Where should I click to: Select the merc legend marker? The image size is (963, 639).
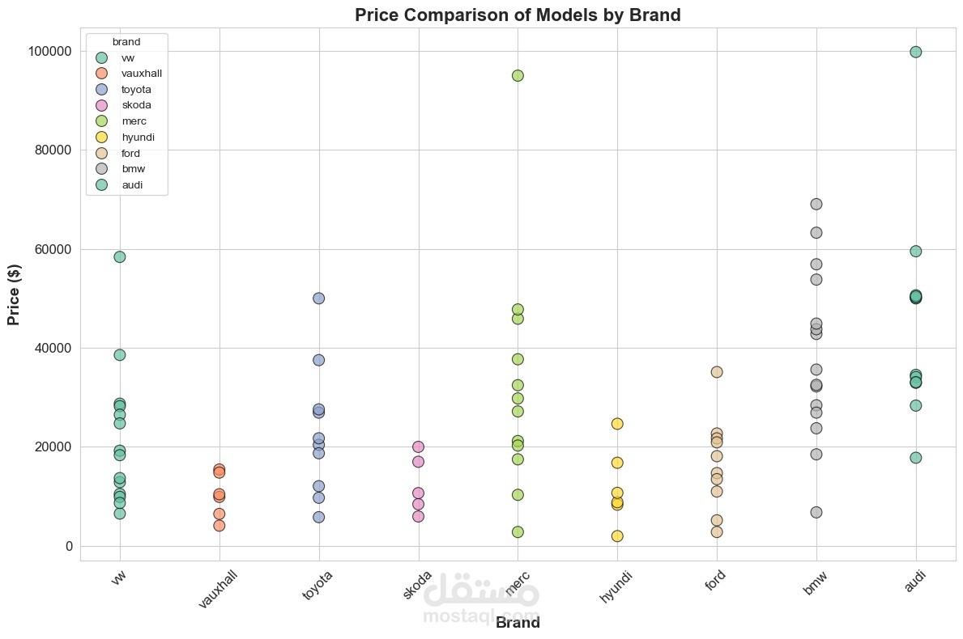click(x=101, y=121)
